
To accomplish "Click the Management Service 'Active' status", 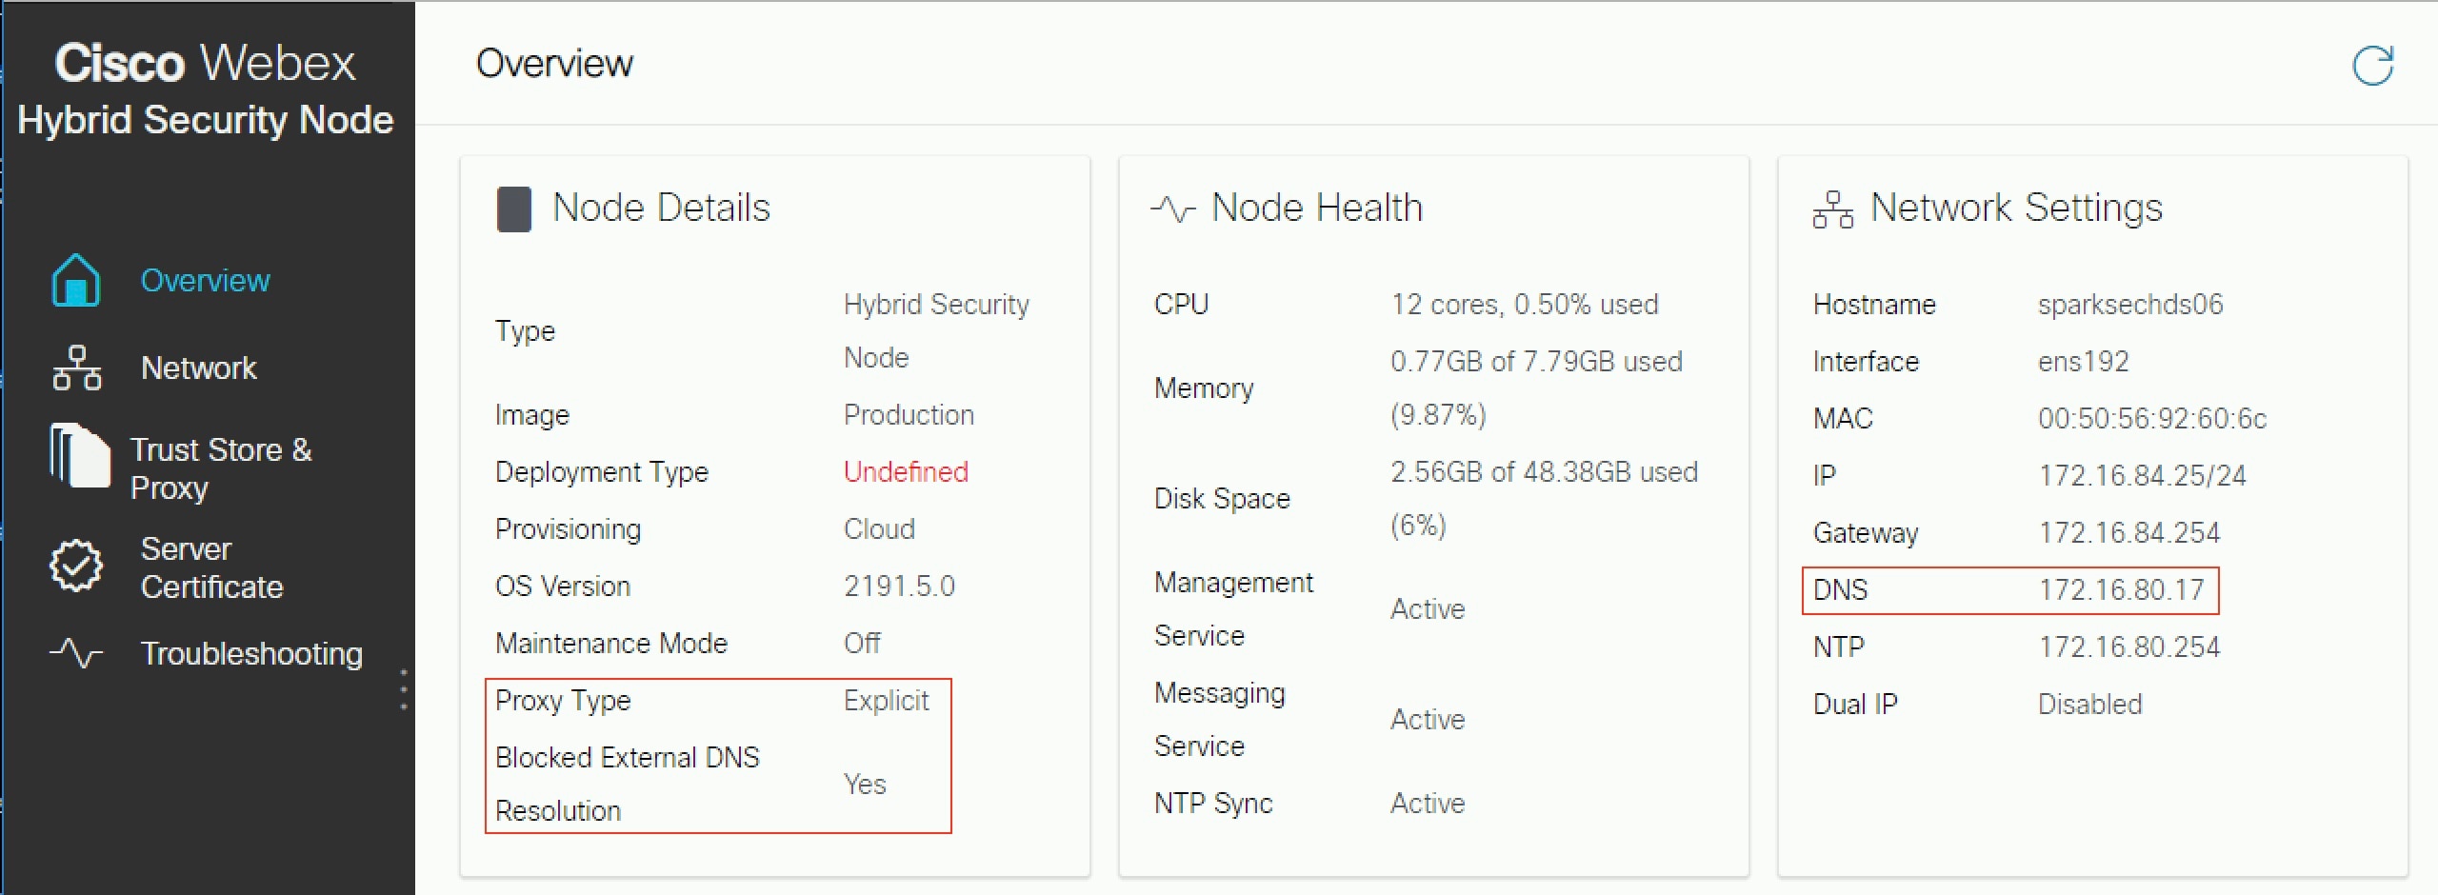I will point(1428,609).
